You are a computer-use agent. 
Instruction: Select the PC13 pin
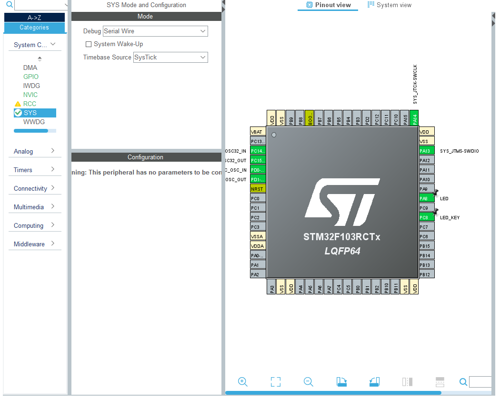click(258, 141)
